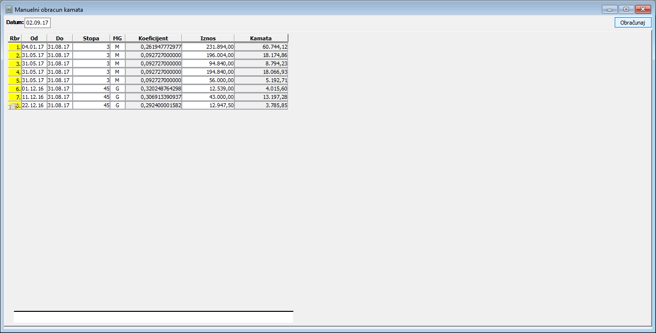Viewport: 656px width, 333px height.
Task: Click coefficient cell 0,292400001582
Action: [x=153, y=105]
